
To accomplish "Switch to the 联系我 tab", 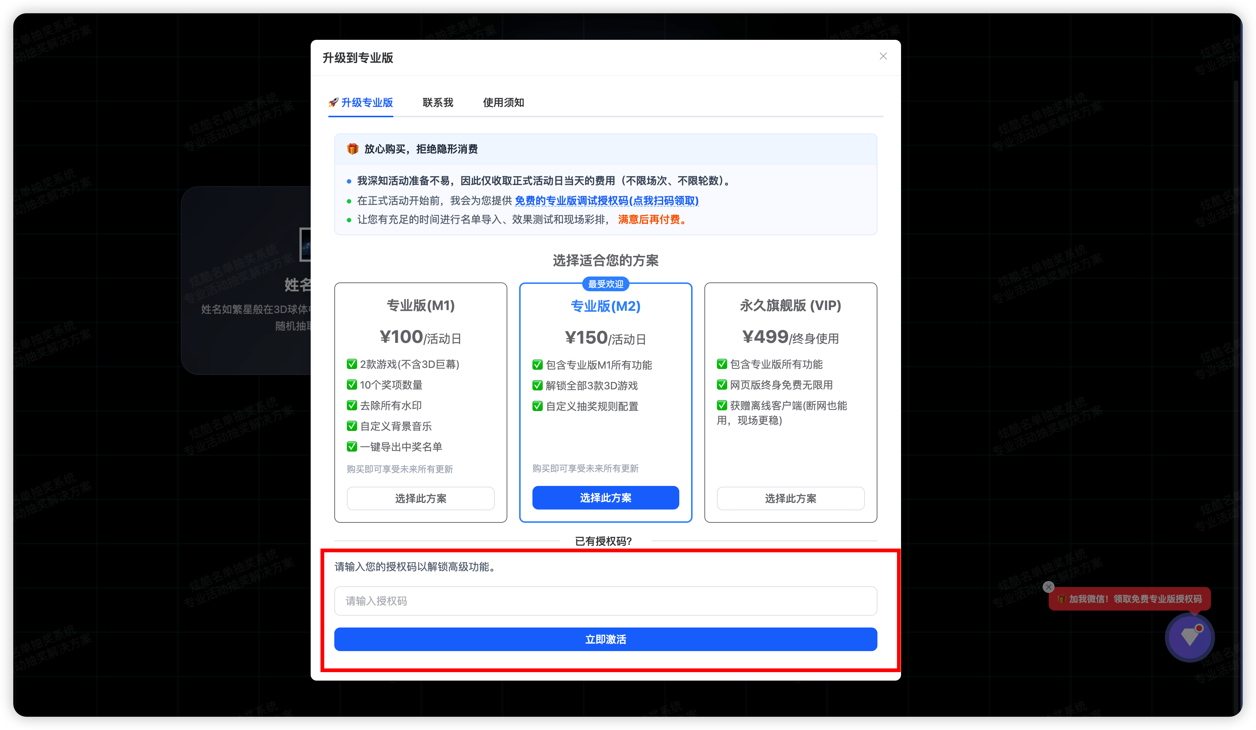I will pyautogui.click(x=438, y=102).
